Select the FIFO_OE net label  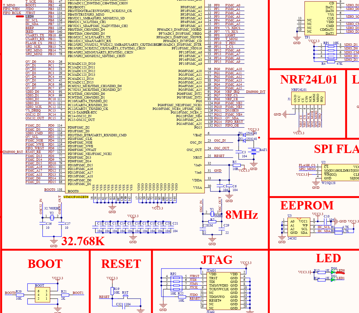click(232, 125)
